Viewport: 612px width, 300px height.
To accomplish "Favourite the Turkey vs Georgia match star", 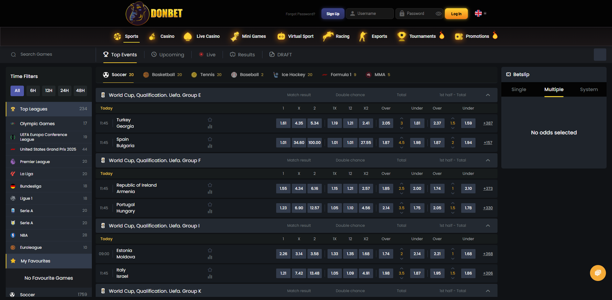I will point(210,120).
